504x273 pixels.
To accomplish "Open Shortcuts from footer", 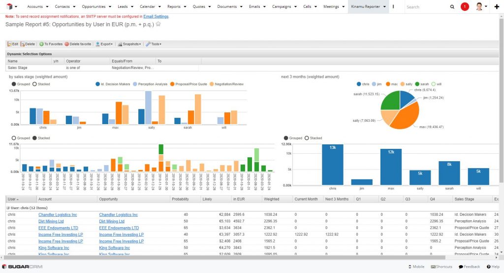I will pos(441,267).
